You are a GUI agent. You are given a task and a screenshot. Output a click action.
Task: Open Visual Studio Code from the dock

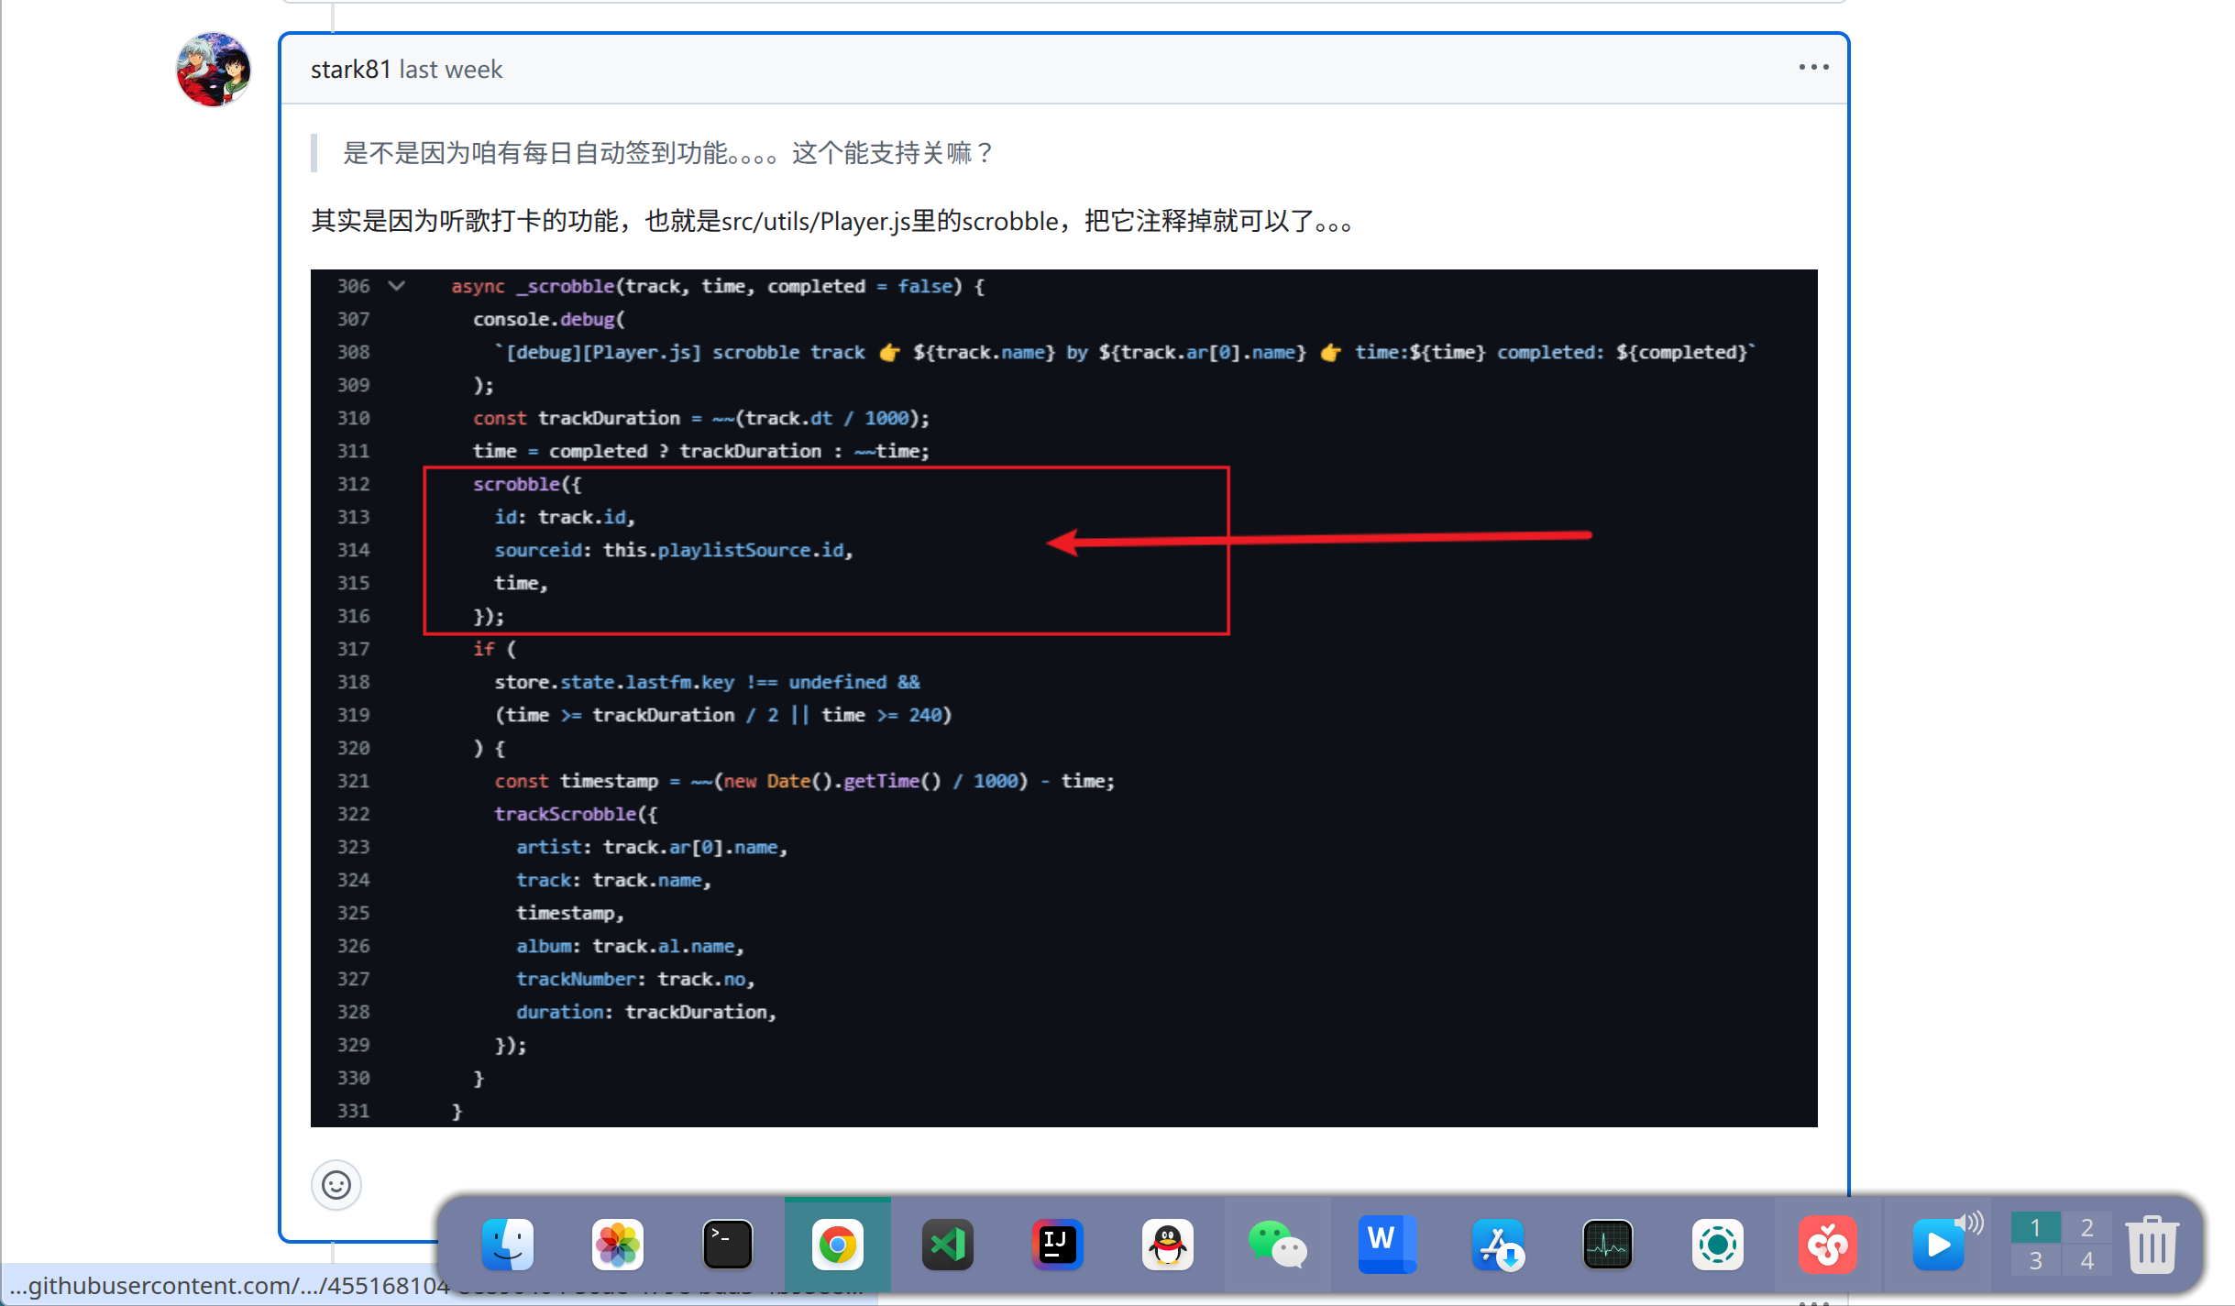[x=947, y=1245]
